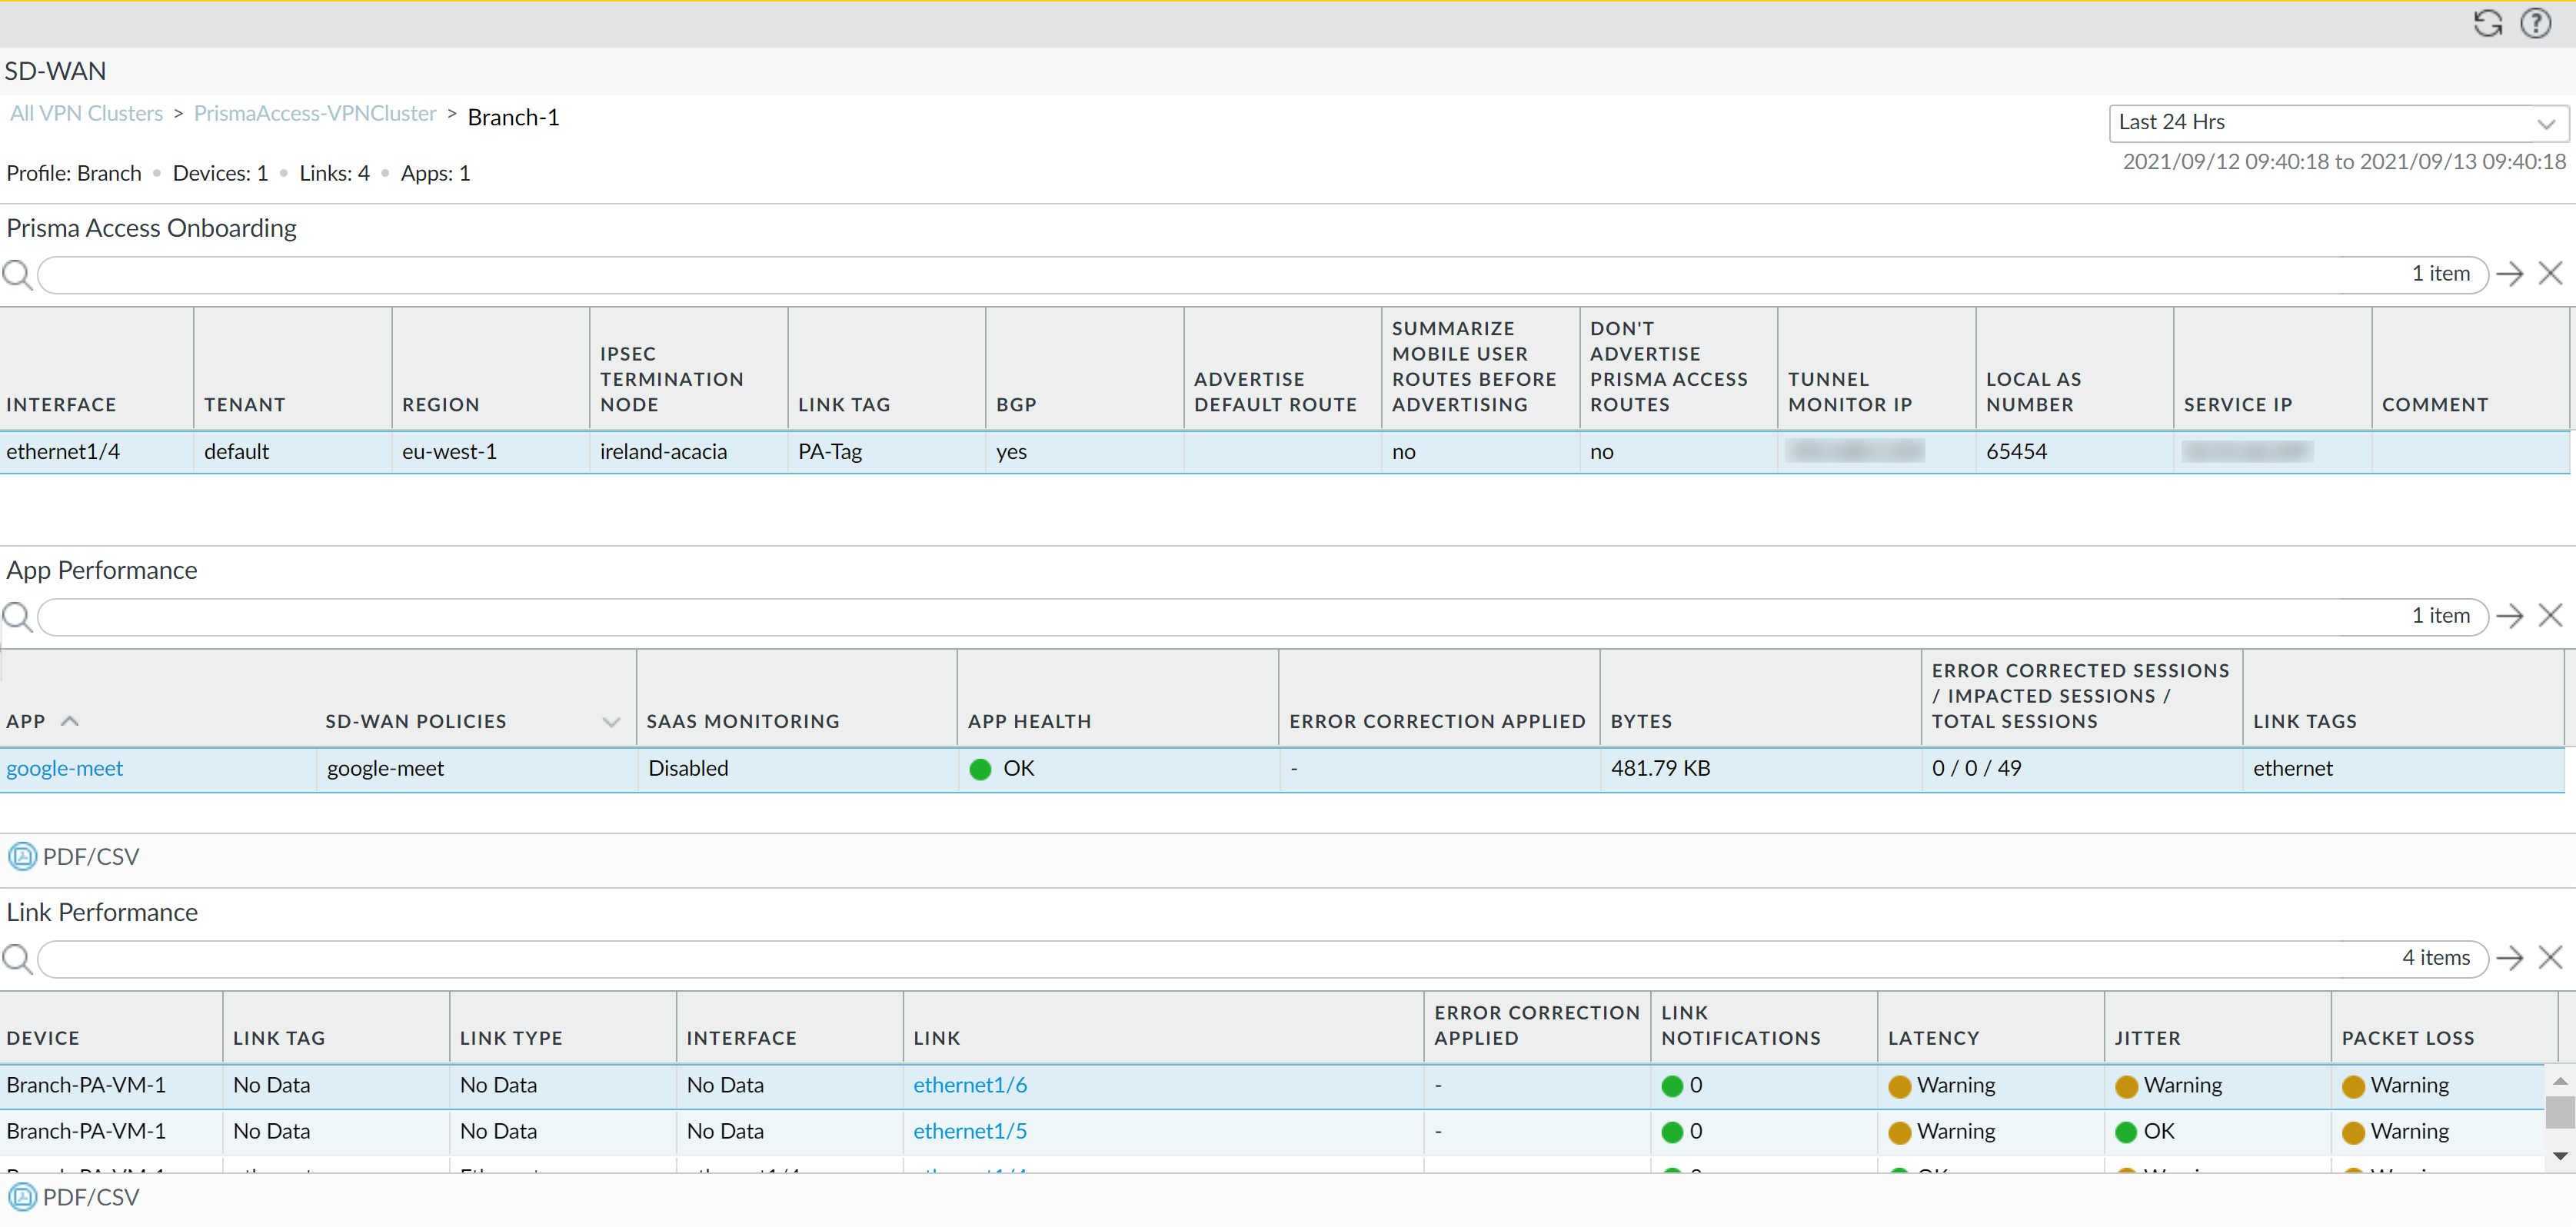Sort by APP column ascending arrow
The height and width of the screenshot is (1227, 2576).
[69, 721]
